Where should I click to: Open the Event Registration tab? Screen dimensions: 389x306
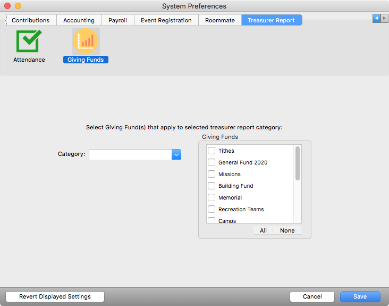tap(166, 20)
